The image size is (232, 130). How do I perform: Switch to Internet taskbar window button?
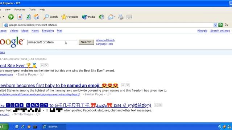(54, 127)
